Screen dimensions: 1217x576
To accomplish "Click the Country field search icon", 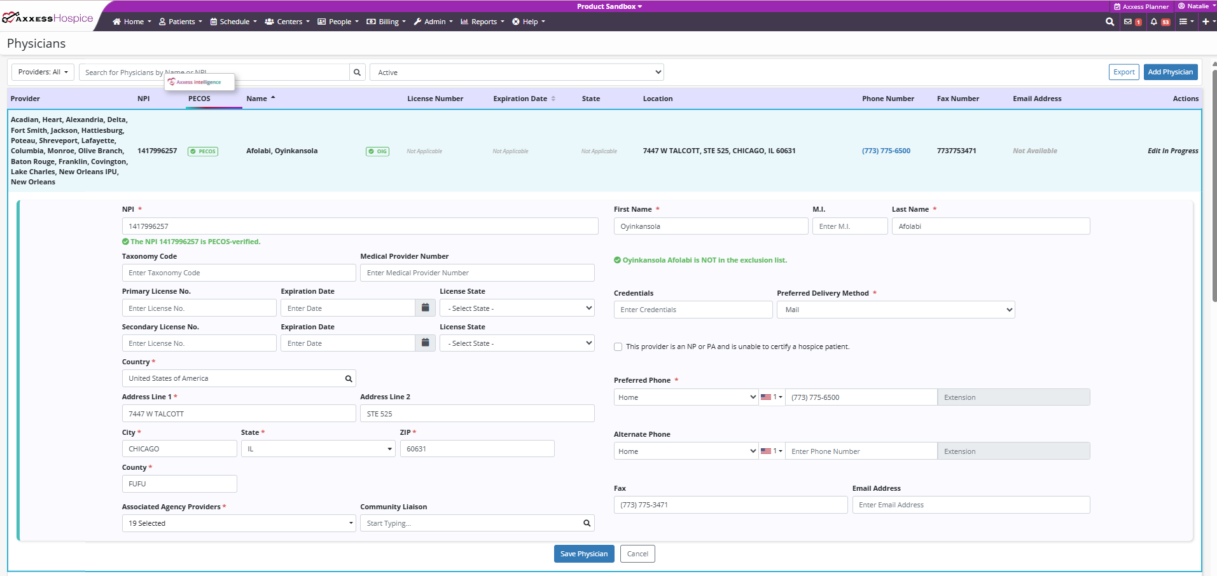I will point(349,379).
